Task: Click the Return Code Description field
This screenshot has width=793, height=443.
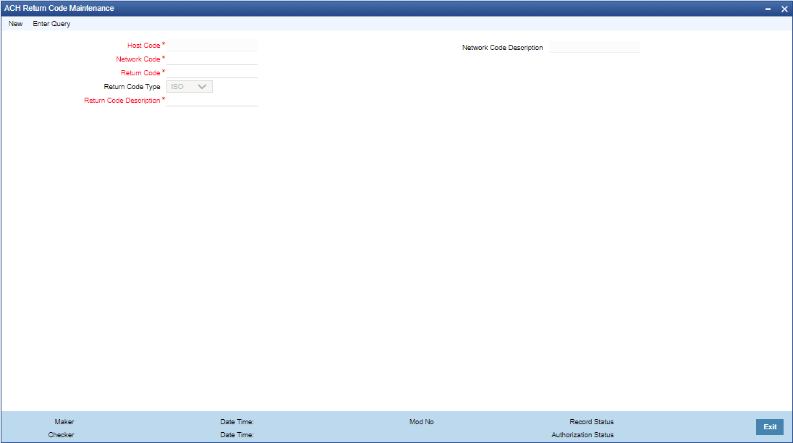Action: [x=212, y=101]
